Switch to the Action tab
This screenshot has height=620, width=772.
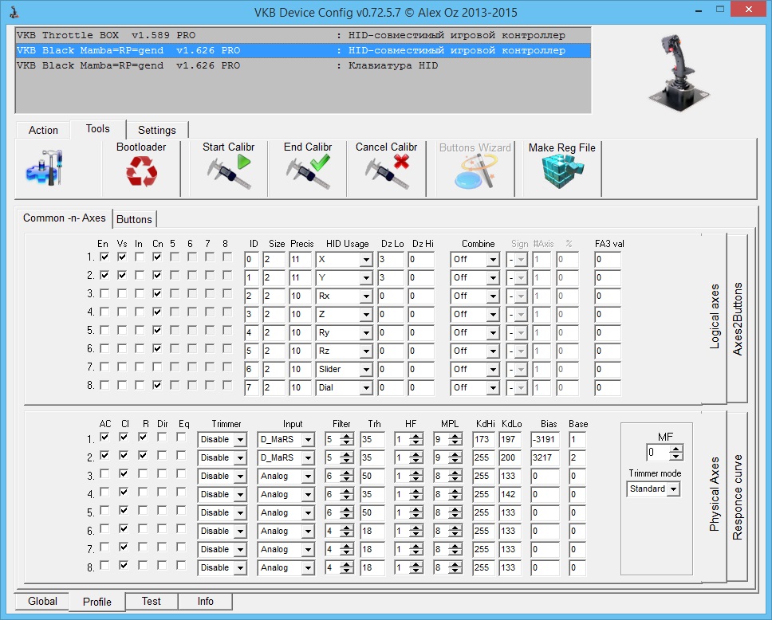(x=43, y=130)
